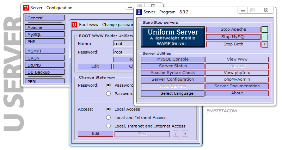Open Apache settings in Configuration window
This screenshot has height=150, width=282.
[x=45, y=27]
